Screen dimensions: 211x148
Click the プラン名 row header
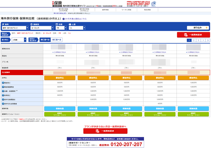click(x=22, y=62)
